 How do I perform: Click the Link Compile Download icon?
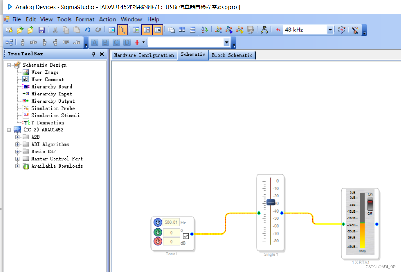pos(229,30)
